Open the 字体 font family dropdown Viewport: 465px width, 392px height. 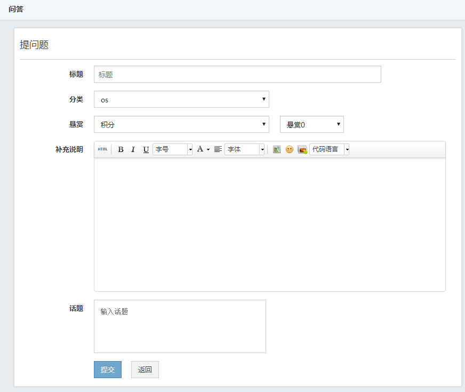pos(244,149)
